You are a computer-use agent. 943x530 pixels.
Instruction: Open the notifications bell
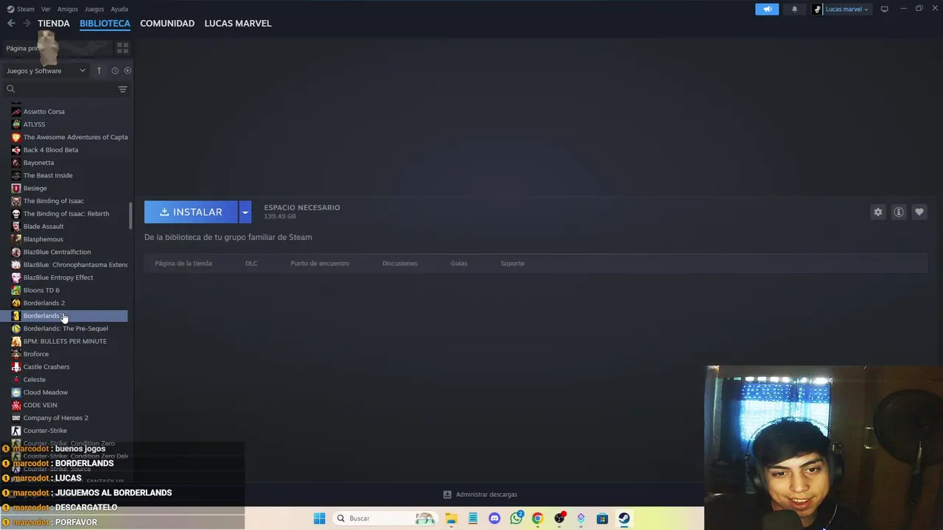click(794, 9)
